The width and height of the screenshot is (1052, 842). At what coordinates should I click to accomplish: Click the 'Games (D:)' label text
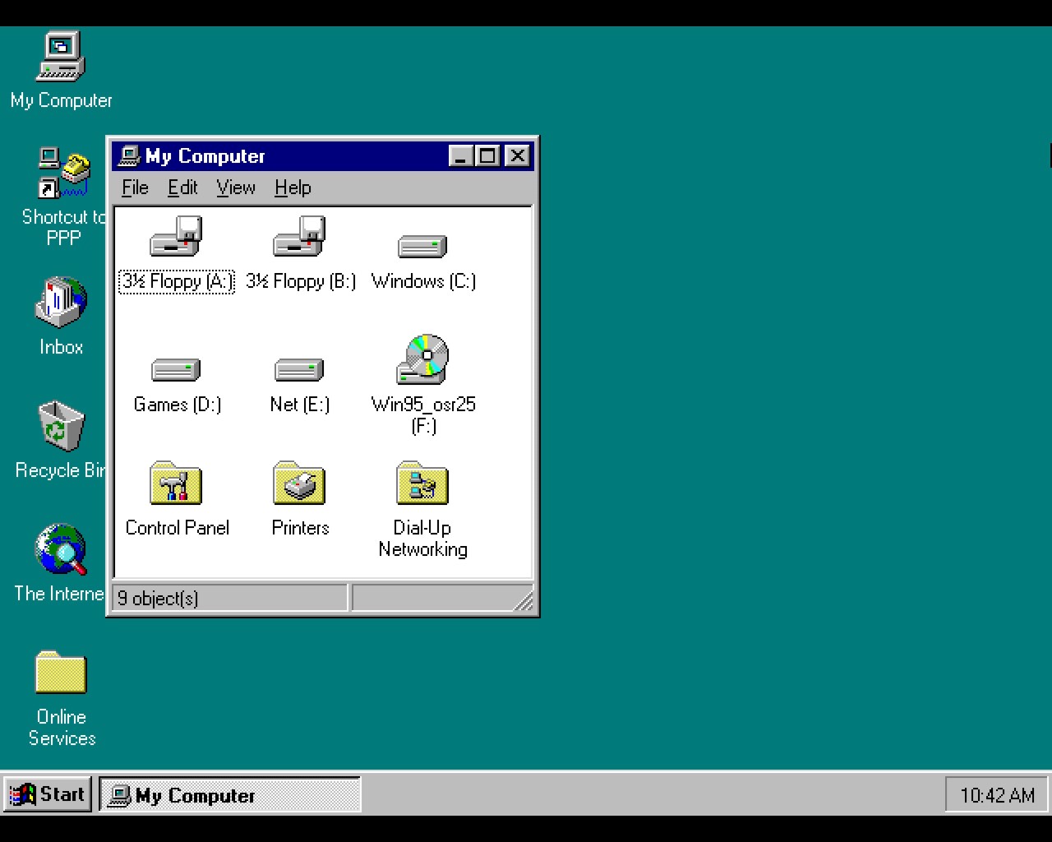tap(177, 405)
